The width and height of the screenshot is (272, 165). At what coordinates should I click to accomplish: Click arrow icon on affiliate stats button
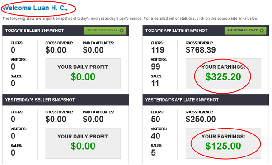pyautogui.click(x=262, y=31)
